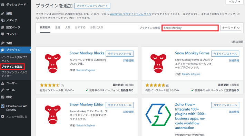Click the plugin search field with Snow Monkey
The height and width of the screenshot is (136, 245).
190,28
